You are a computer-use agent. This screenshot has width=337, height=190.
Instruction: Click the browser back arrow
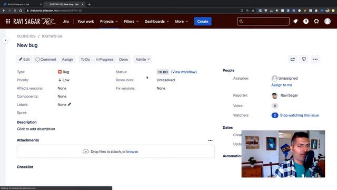(x=4, y=11)
